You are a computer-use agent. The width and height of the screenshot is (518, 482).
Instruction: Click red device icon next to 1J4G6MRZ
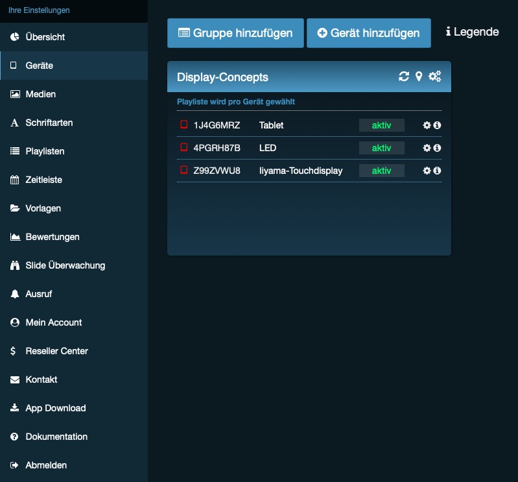[183, 125]
